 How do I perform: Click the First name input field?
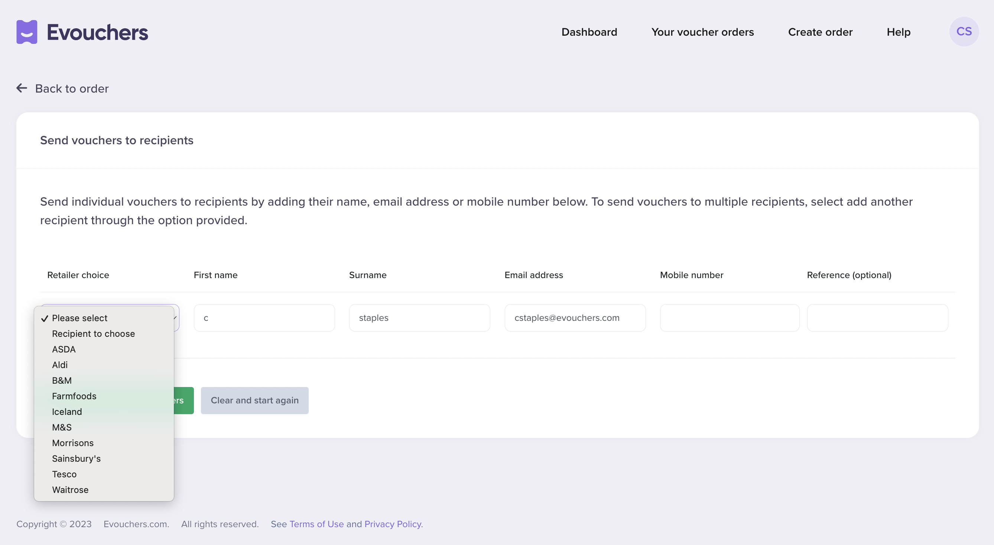tap(264, 318)
